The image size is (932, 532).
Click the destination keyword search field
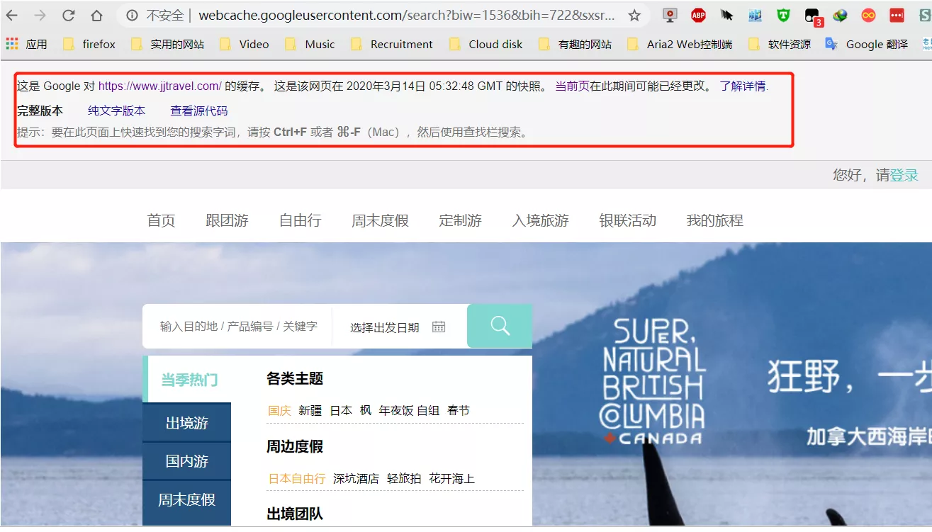pos(238,327)
